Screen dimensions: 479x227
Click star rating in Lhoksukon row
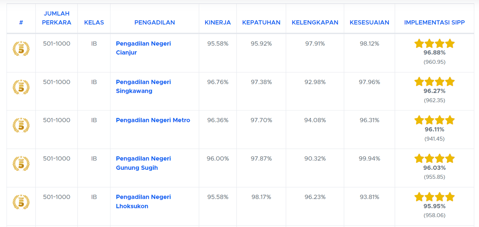(434, 197)
